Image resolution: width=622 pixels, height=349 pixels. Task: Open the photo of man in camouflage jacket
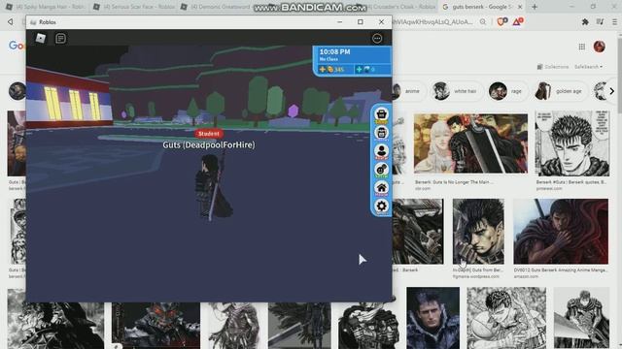(x=432, y=318)
